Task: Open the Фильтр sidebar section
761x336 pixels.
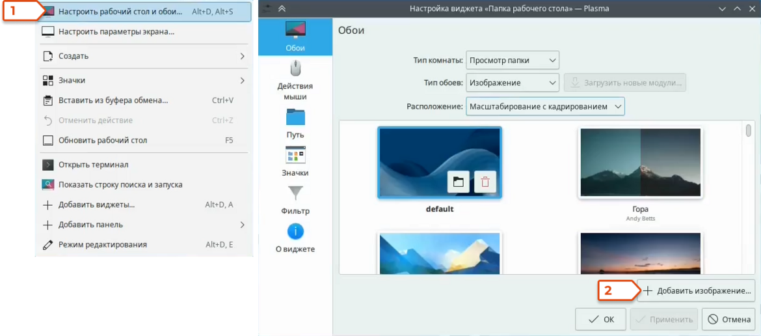Action: click(x=295, y=199)
